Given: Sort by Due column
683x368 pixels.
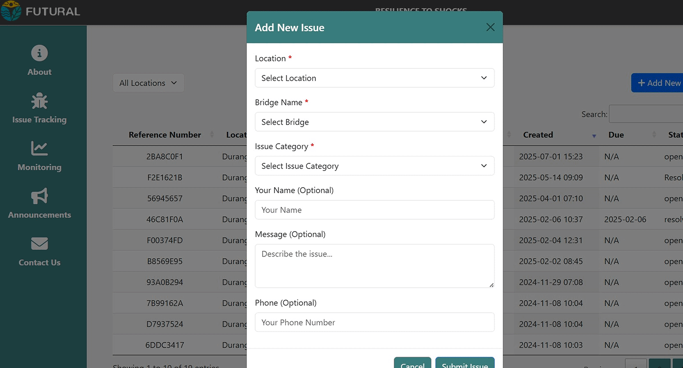Looking at the screenshot, I should 616,135.
